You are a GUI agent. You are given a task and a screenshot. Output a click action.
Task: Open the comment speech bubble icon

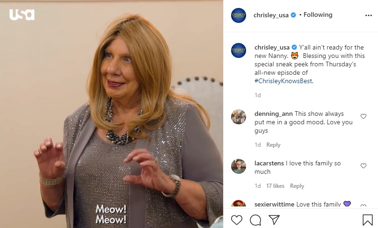255,220
